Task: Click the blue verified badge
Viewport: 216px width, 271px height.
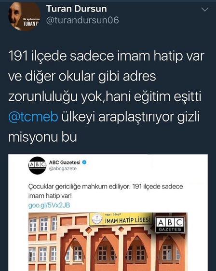Action: [x=84, y=163]
